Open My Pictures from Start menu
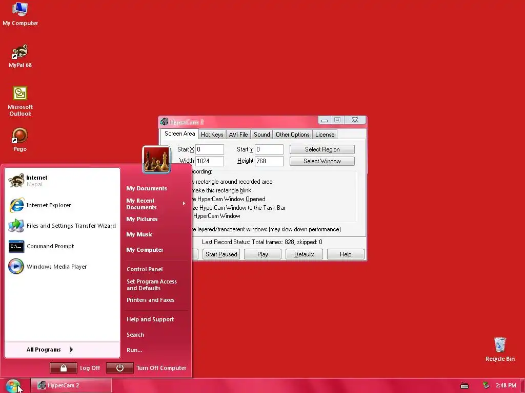 click(142, 219)
